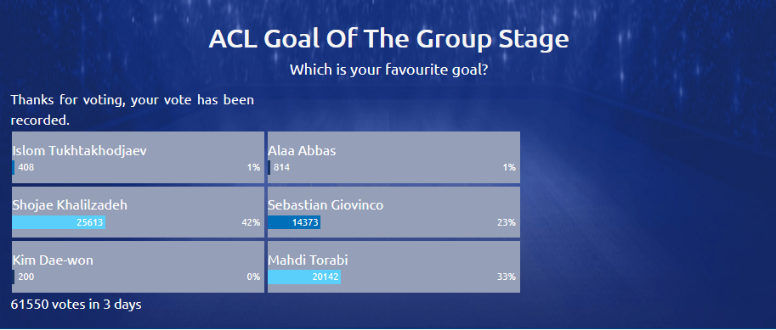The height and width of the screenshot is (330, 776).
Task: Click the 14373 votes progress bar
Action: 294,223
